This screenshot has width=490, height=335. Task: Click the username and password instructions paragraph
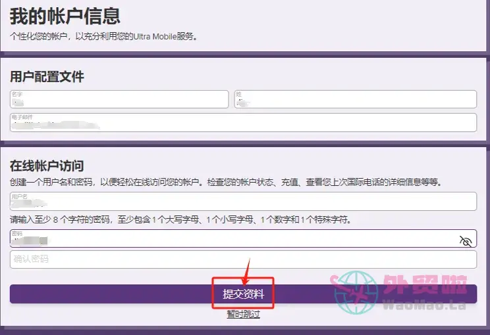225,182
